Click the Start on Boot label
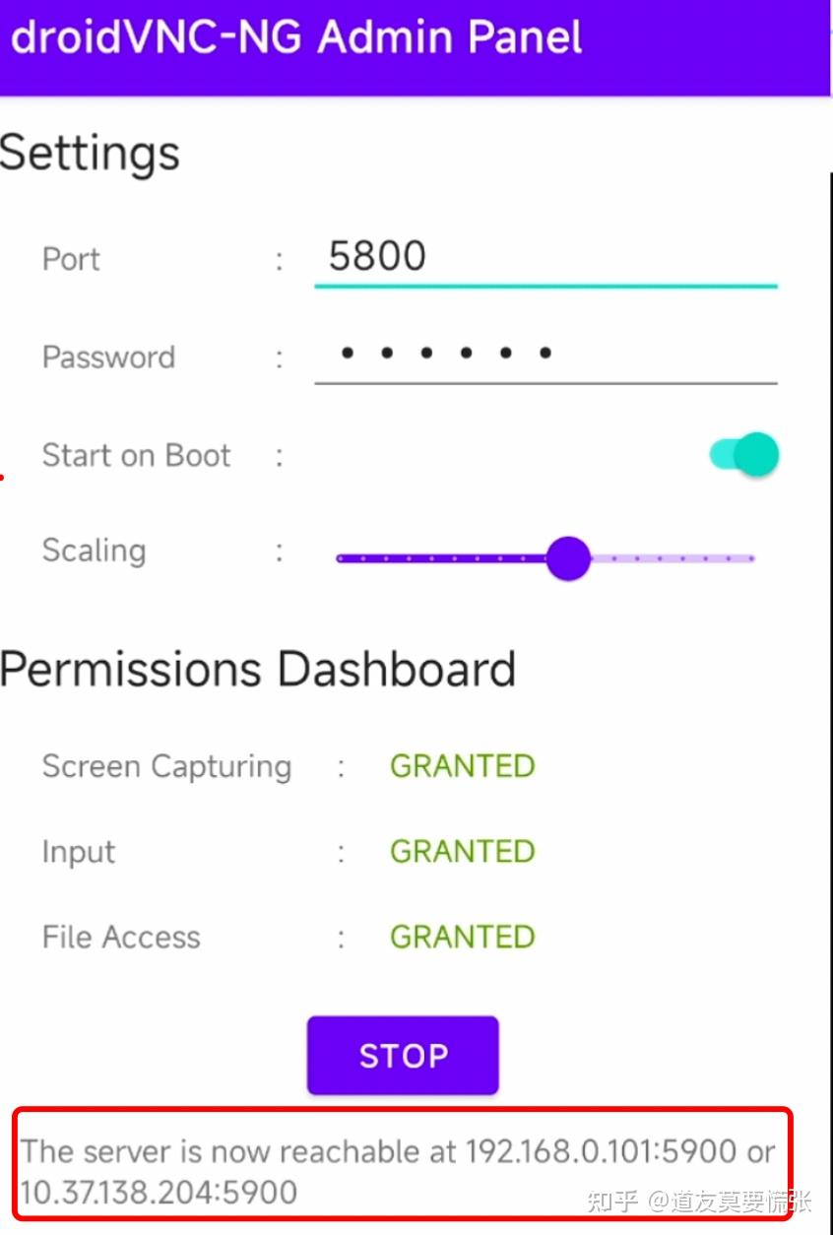This screenshot has height=1235, width=833. click(x=136, y=456)
